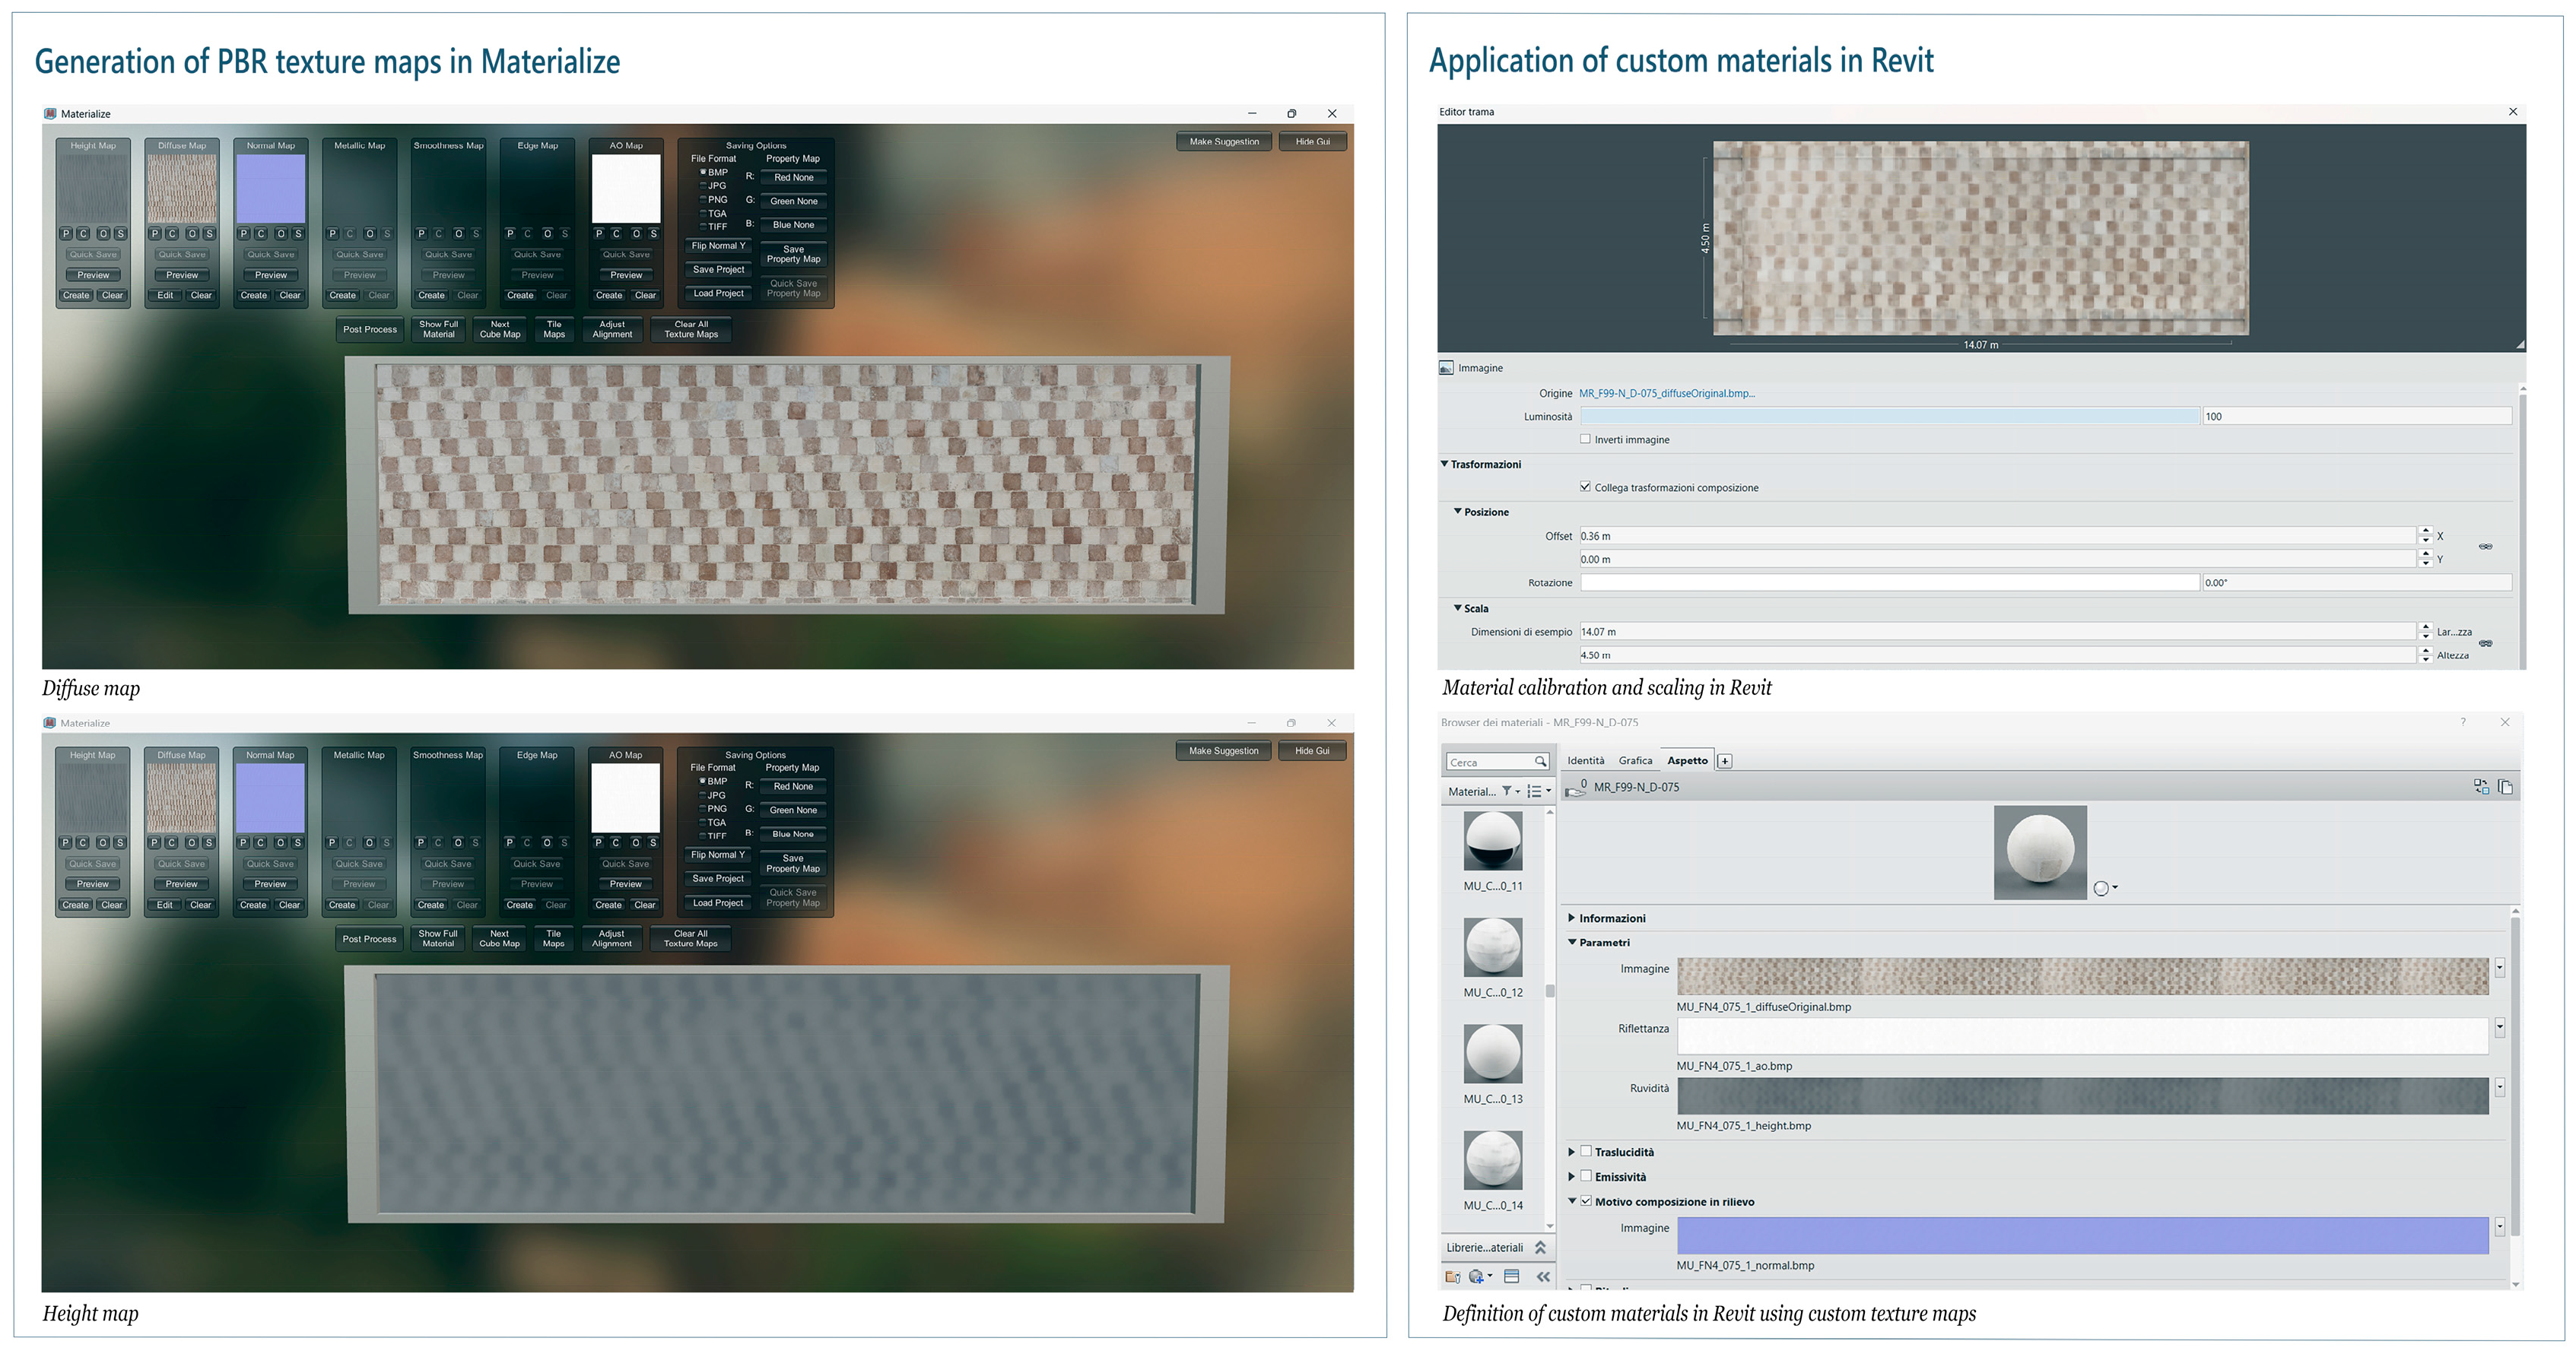The width and height of the screenshot is (2576, 1354).
Task: Click the duplicate asset icon in header
Action: [x=2505, y=788]
